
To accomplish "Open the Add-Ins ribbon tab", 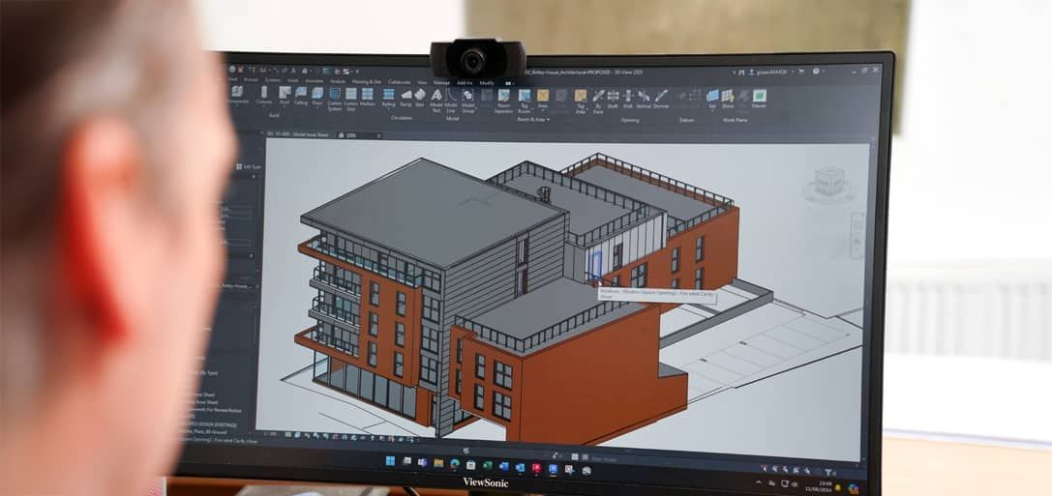I will tap(465, 83).
